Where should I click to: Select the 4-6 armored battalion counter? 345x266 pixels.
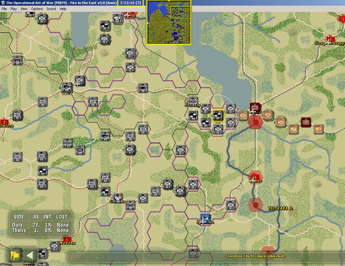point(130,205)
